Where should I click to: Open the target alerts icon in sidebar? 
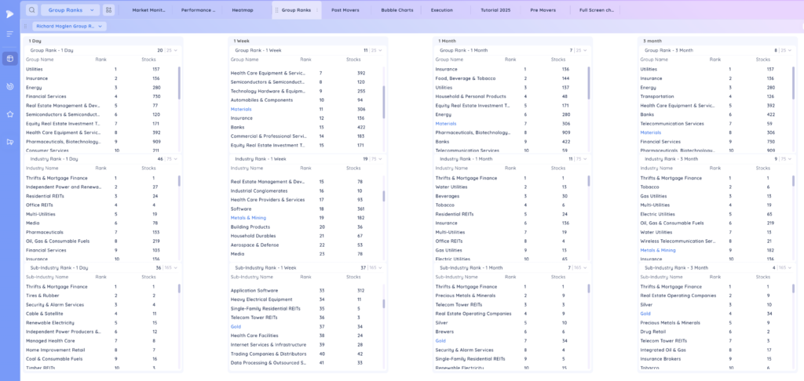tap(9, 87)
